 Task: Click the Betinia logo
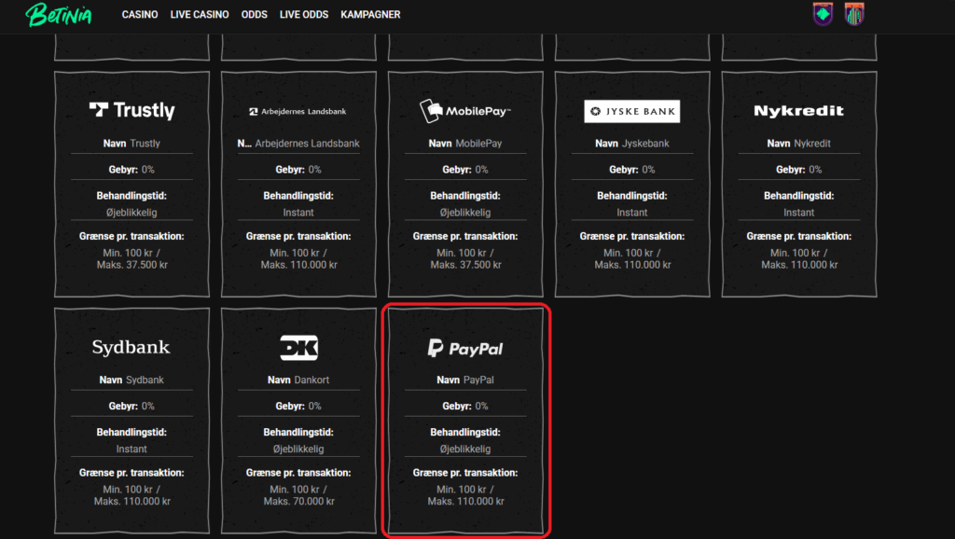pos(59,15)
